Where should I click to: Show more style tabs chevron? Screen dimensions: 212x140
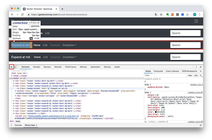pyautogui.click(x=201, y=71)
